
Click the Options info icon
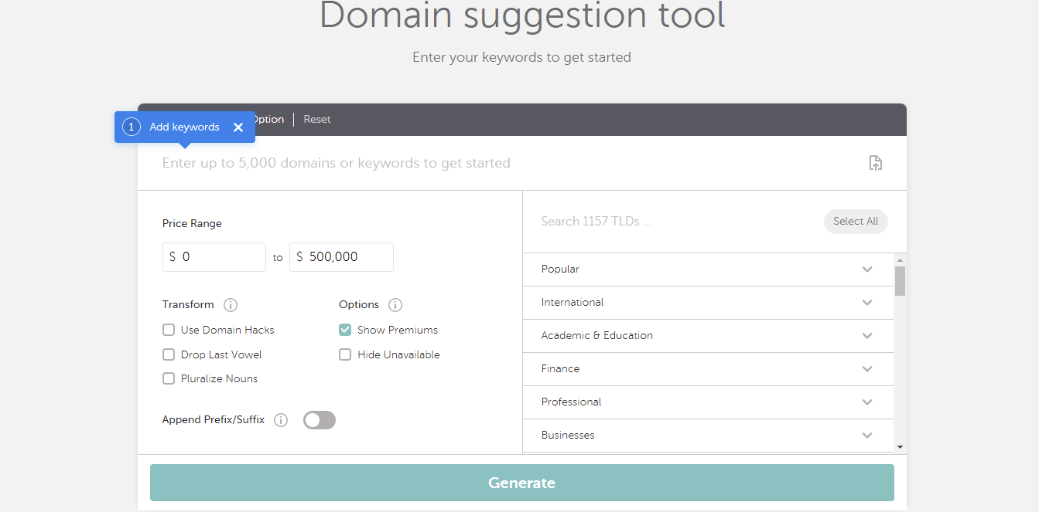coord(395,305)
